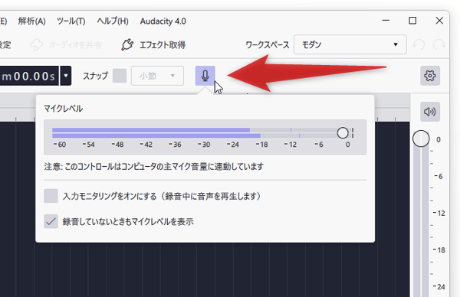Open the settings gear button
The height and width of the screenshot is (297, 460).
click(x=430, y=76)
